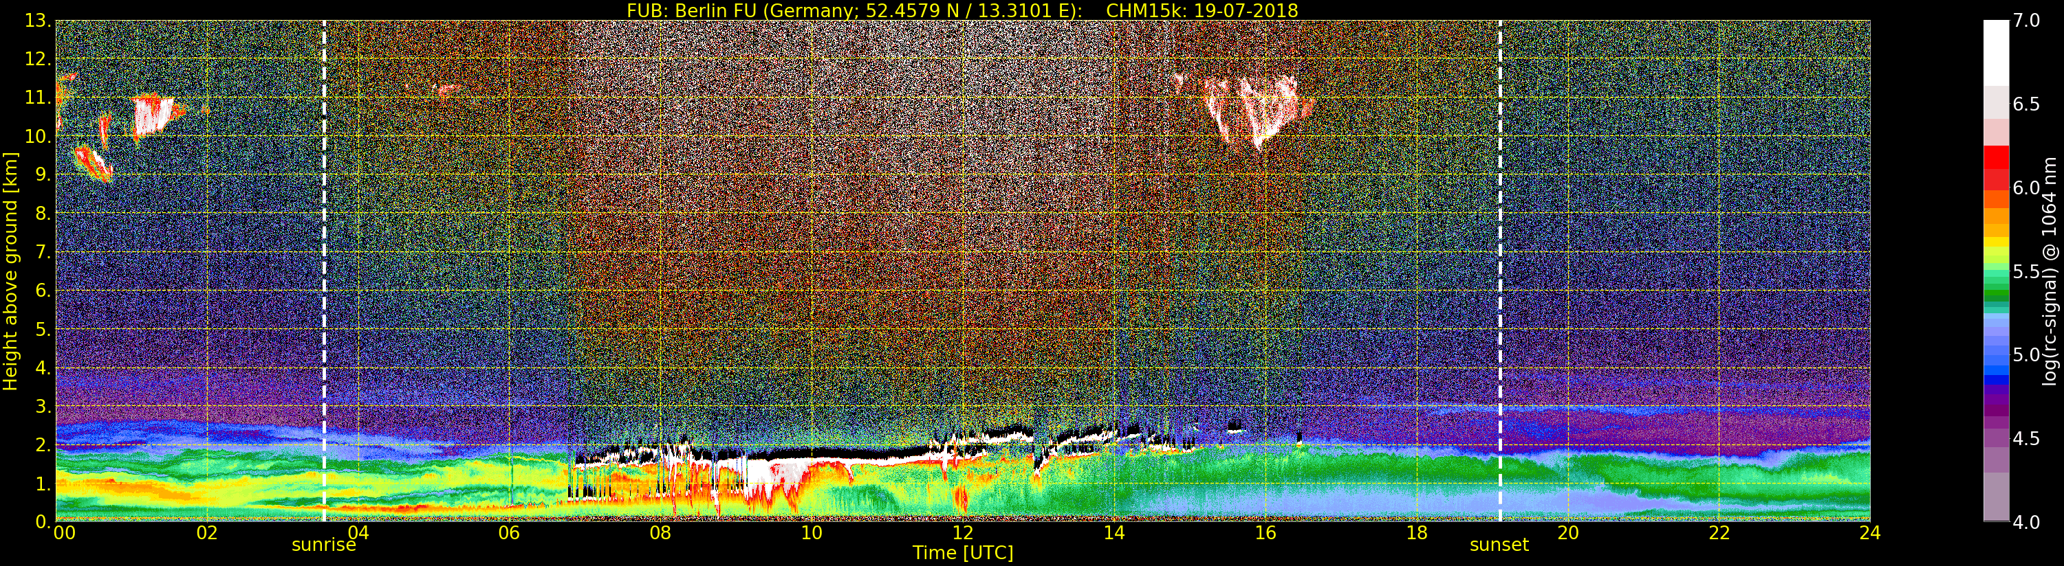
Task: Click the colorbar tick label '6.0'
Action: point(2026,188)
